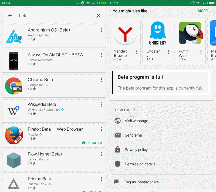Open the Privacy policy link
This screenshot has height=192, width=216.
[x=136, y=150]
